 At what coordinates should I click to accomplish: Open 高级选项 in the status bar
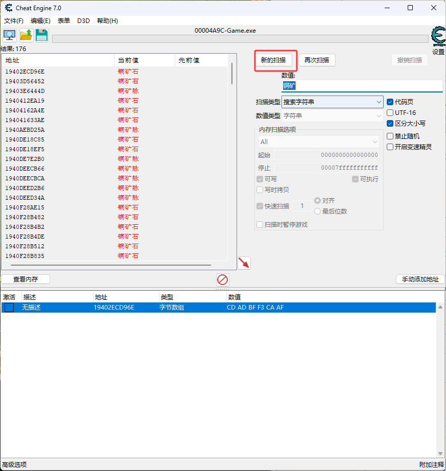tap(14, 465)
